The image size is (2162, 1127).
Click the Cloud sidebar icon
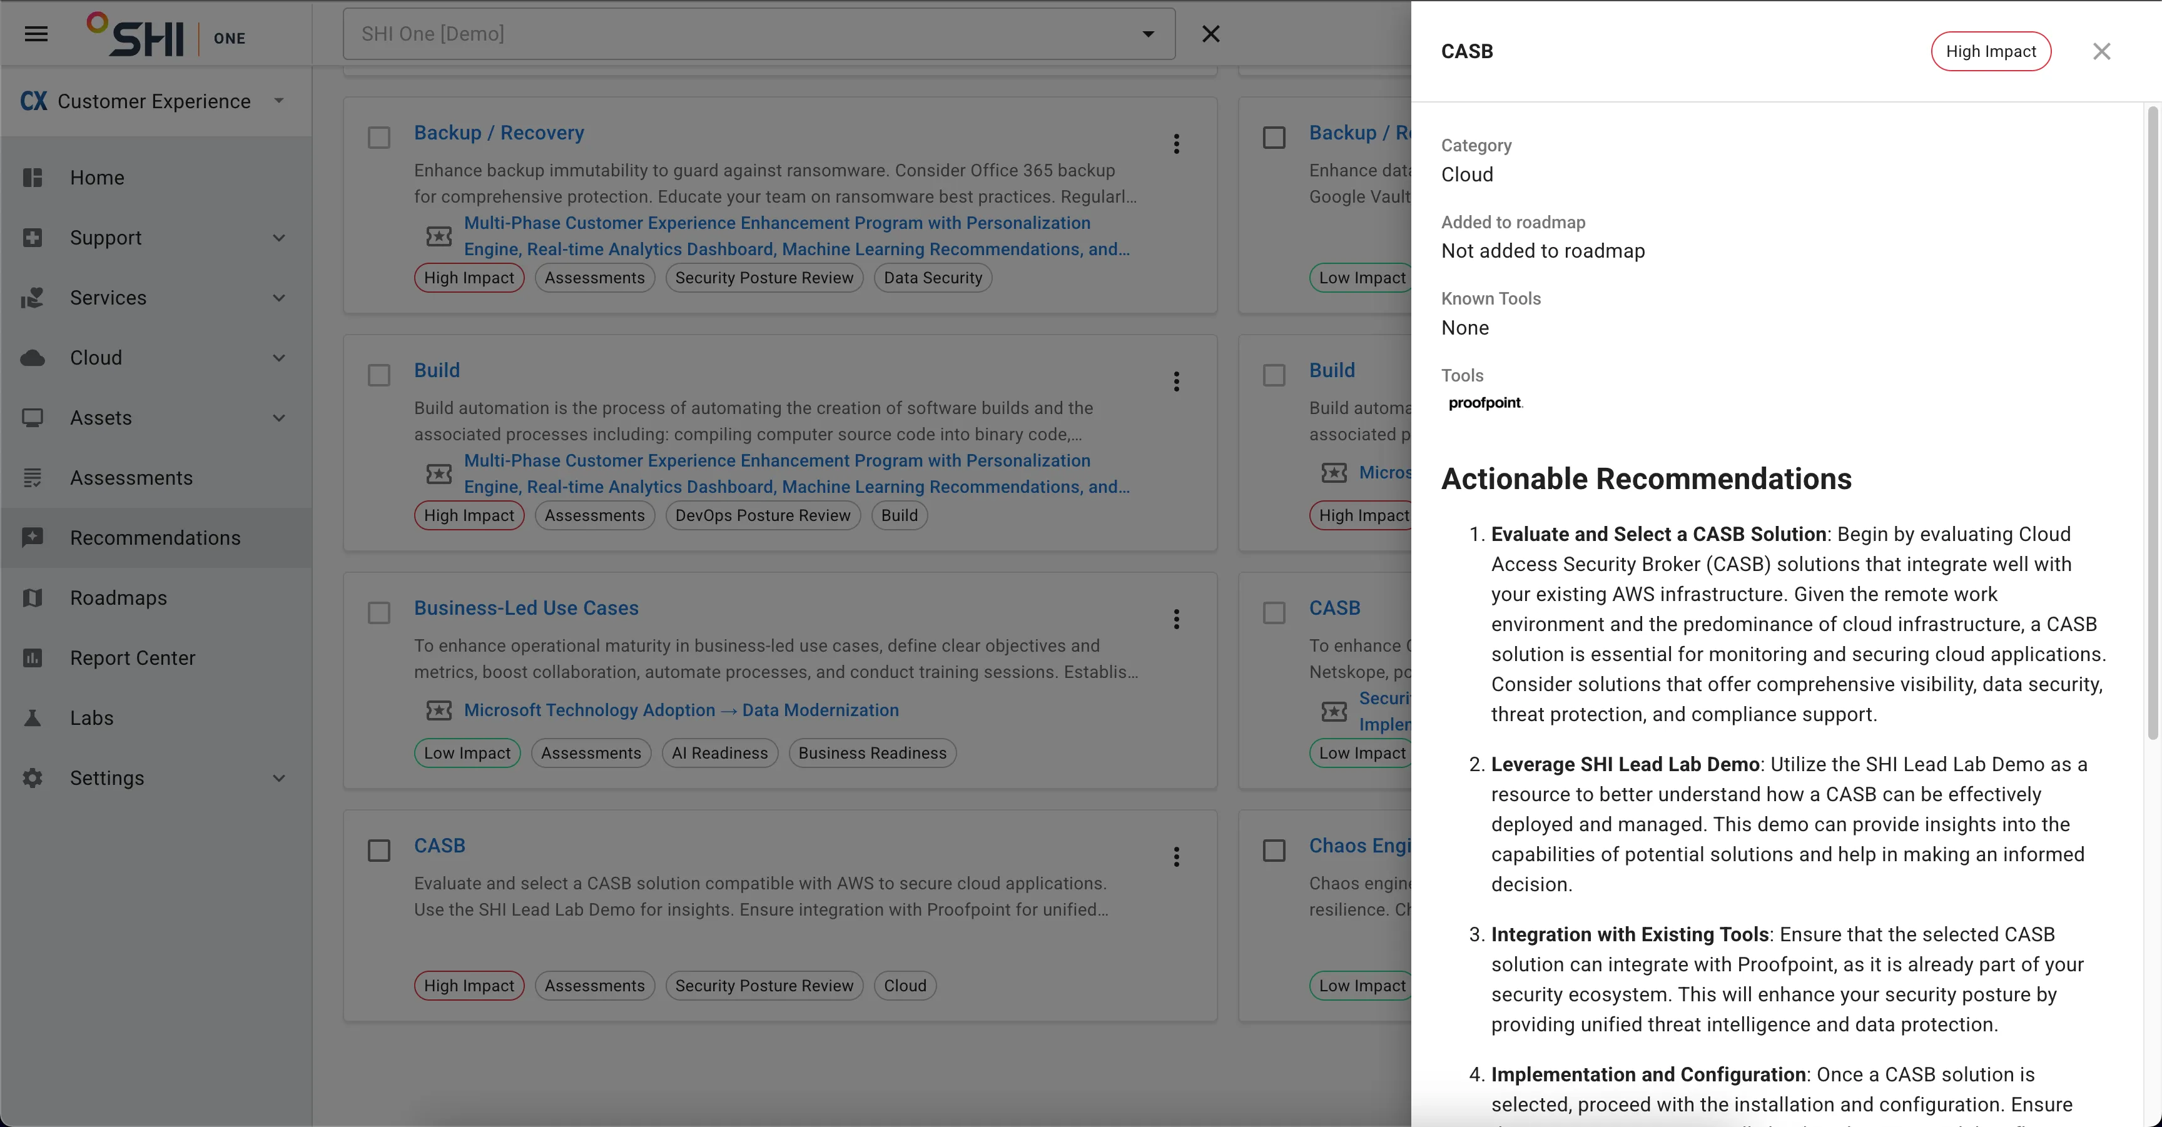[x=33, y=358]
